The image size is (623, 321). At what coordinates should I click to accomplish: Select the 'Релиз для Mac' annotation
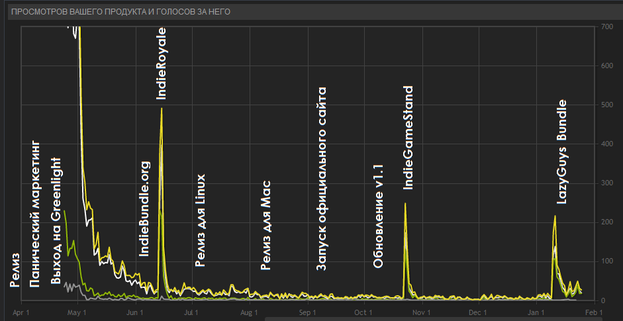265,225
